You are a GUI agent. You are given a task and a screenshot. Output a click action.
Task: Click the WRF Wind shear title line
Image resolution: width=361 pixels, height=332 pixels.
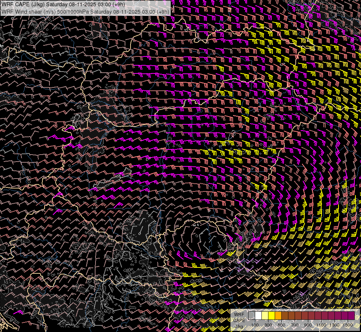click(x=86, y=11)
